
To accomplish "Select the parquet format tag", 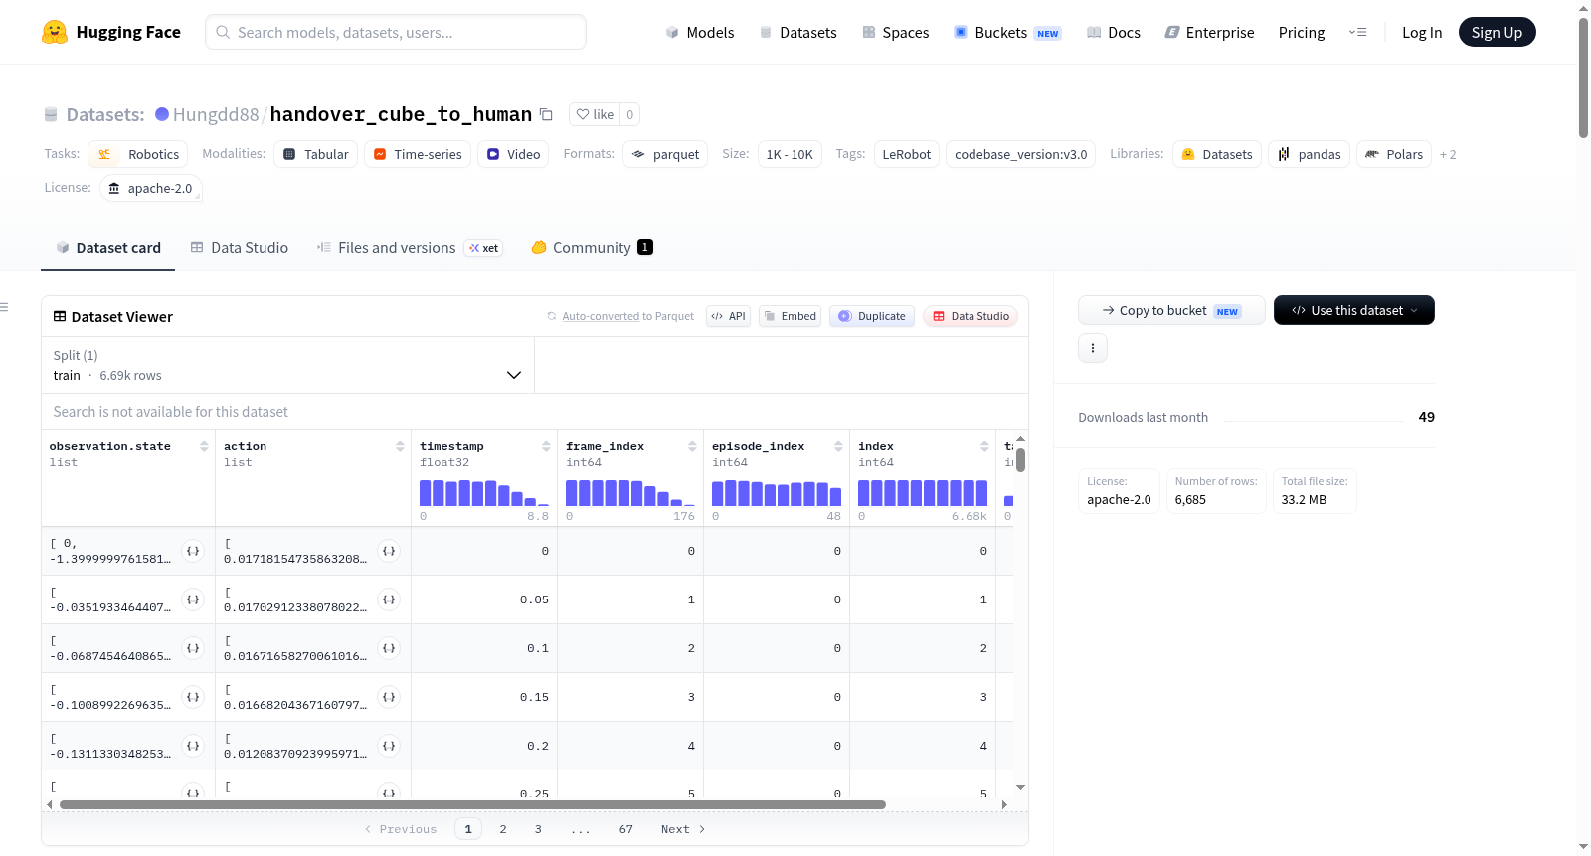I will tap(665, 154).
